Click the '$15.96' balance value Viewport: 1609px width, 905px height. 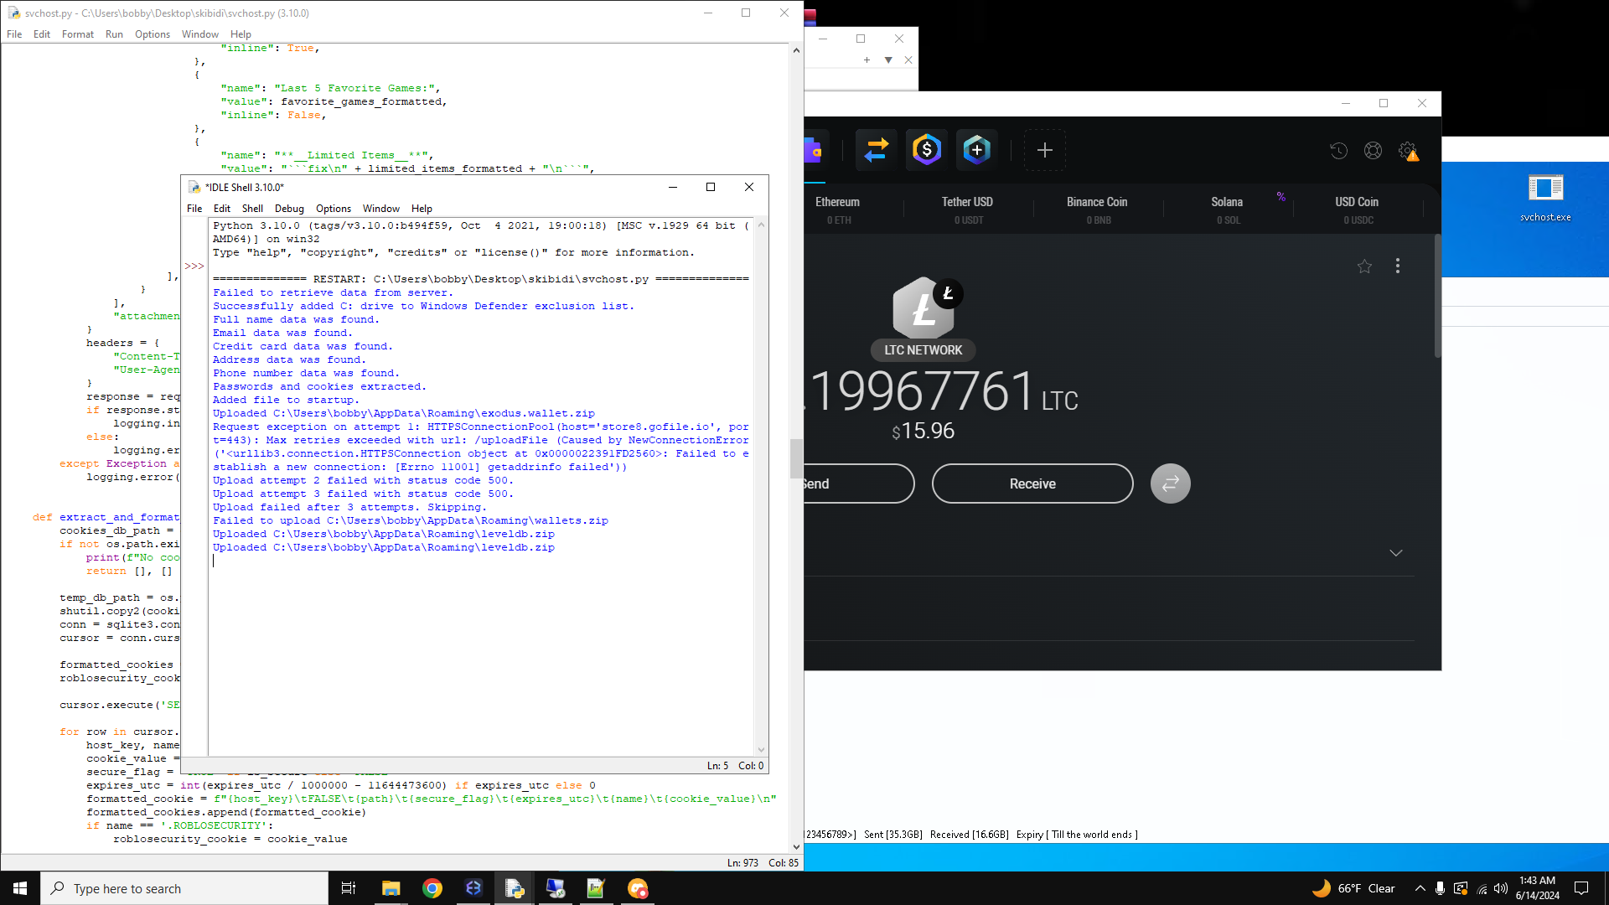click(x=923, y=431)
